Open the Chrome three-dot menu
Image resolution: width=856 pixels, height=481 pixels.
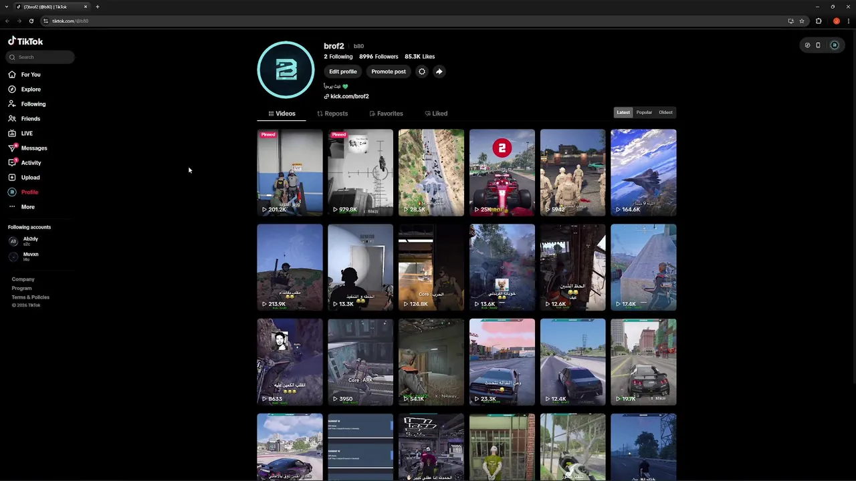pyautogui.click(x=847, y=21)
